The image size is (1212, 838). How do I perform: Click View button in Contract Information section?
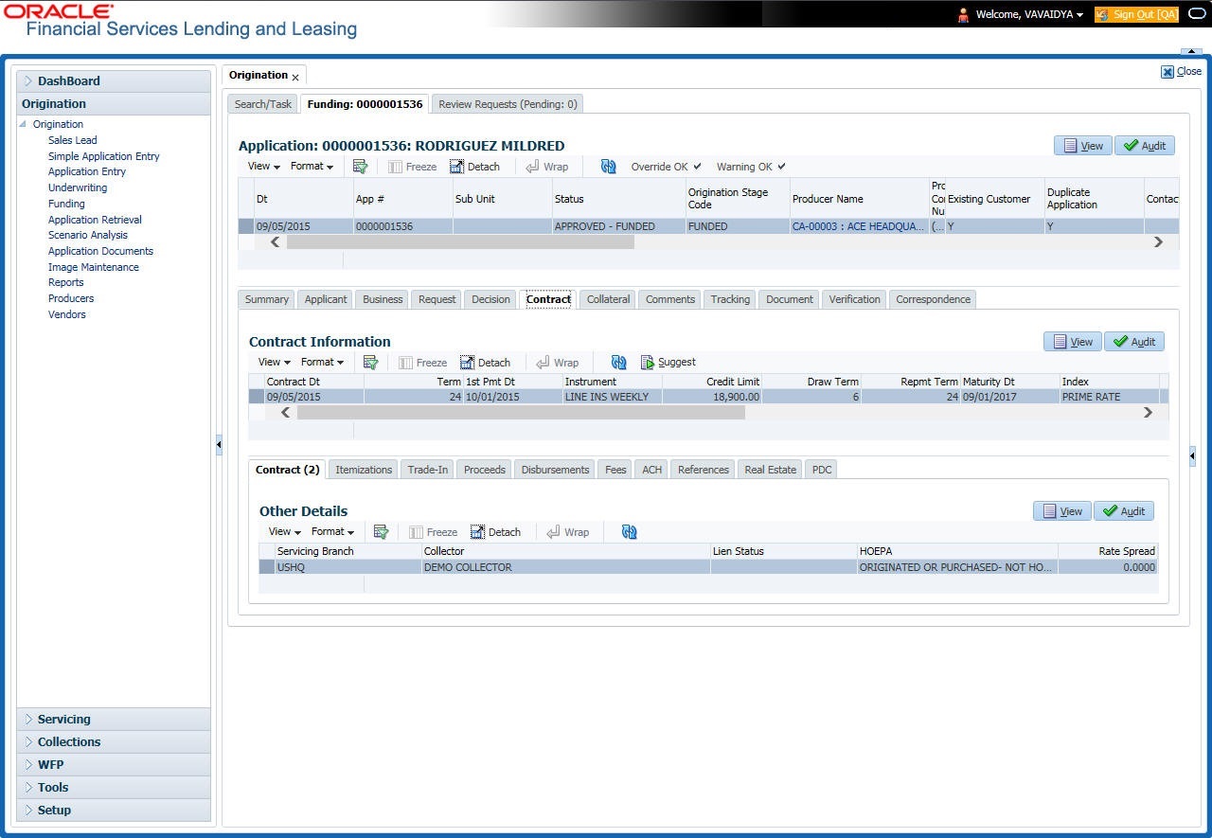coord(1073,342)
